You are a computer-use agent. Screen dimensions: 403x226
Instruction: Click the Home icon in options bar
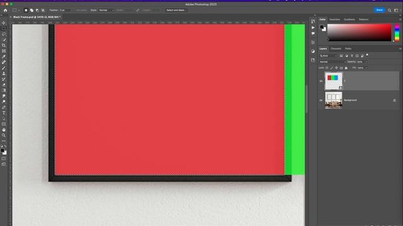pos(6,10)
